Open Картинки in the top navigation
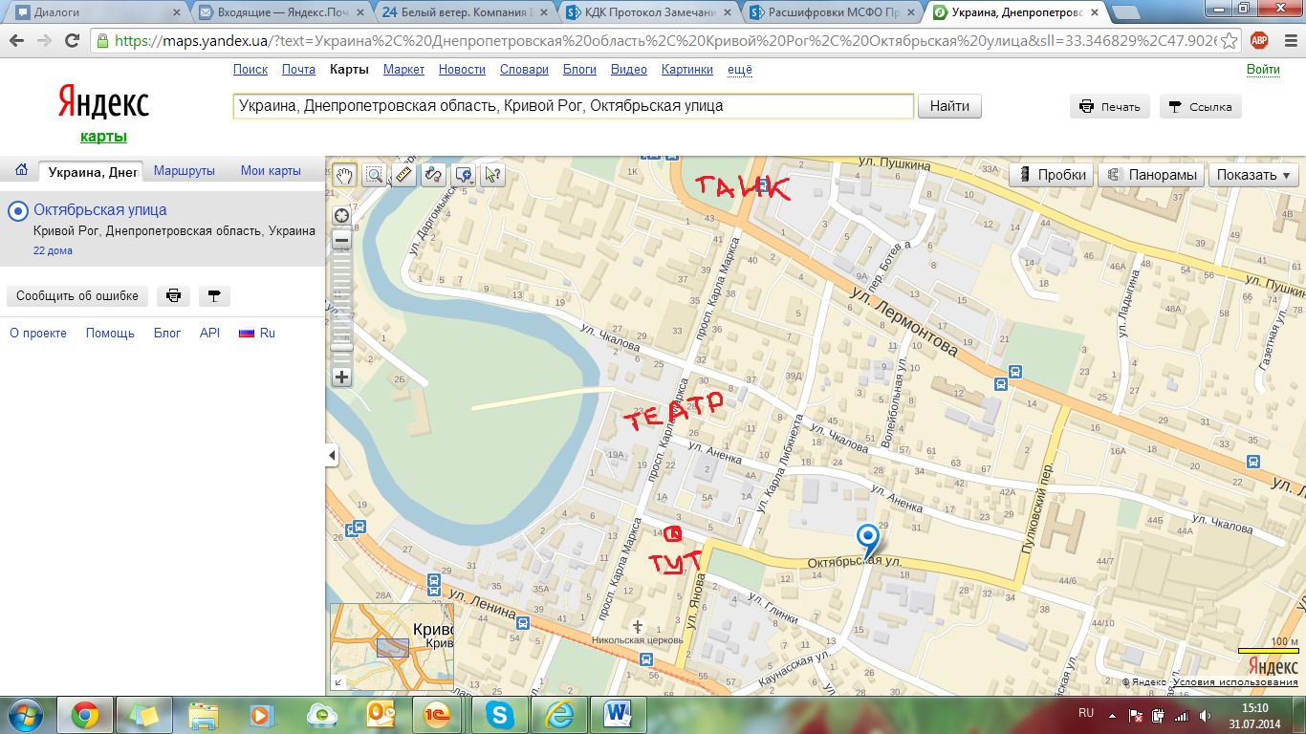This screenshot has width=1306, height=734. click(686, 70)
